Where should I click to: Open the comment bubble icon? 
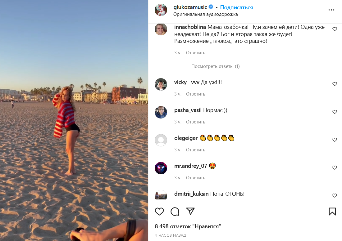(x=175, y=212)
